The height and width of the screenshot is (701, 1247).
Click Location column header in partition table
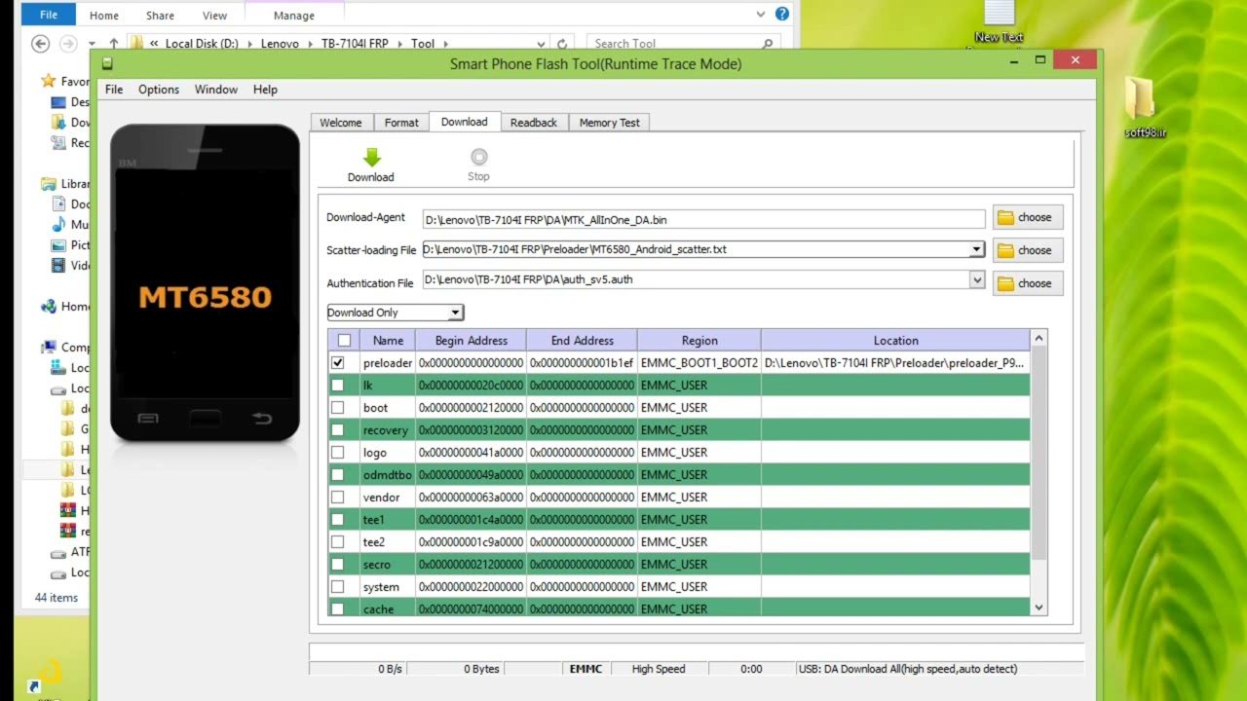point(895,341)
